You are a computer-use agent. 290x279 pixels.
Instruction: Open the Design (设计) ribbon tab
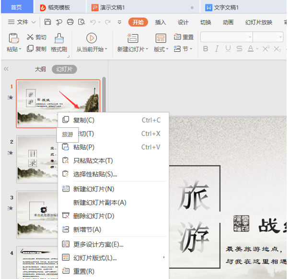(183, 23)
